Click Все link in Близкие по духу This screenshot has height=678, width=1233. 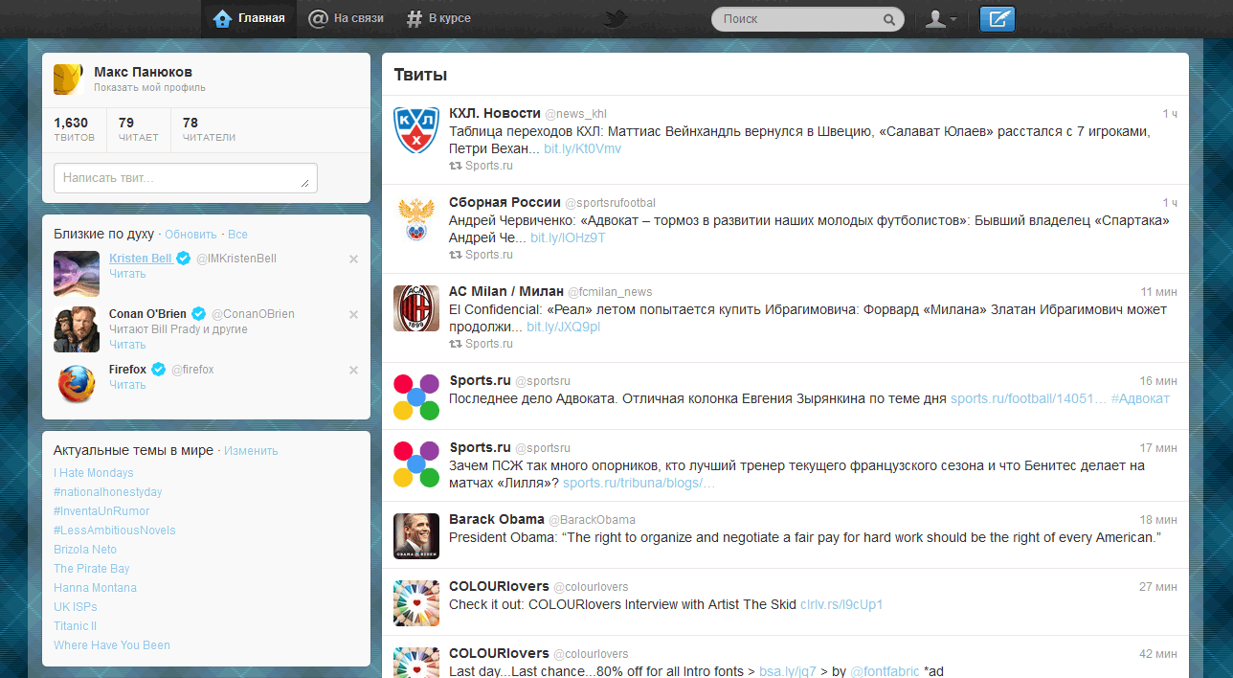click(x=237, y=235)
